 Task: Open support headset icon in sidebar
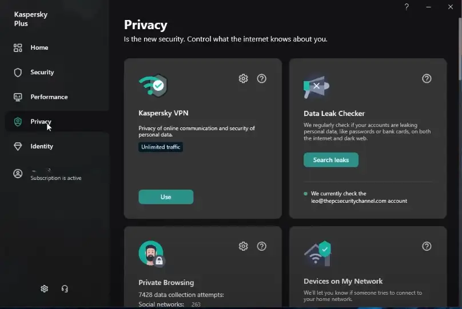click(x=64, y=289)
